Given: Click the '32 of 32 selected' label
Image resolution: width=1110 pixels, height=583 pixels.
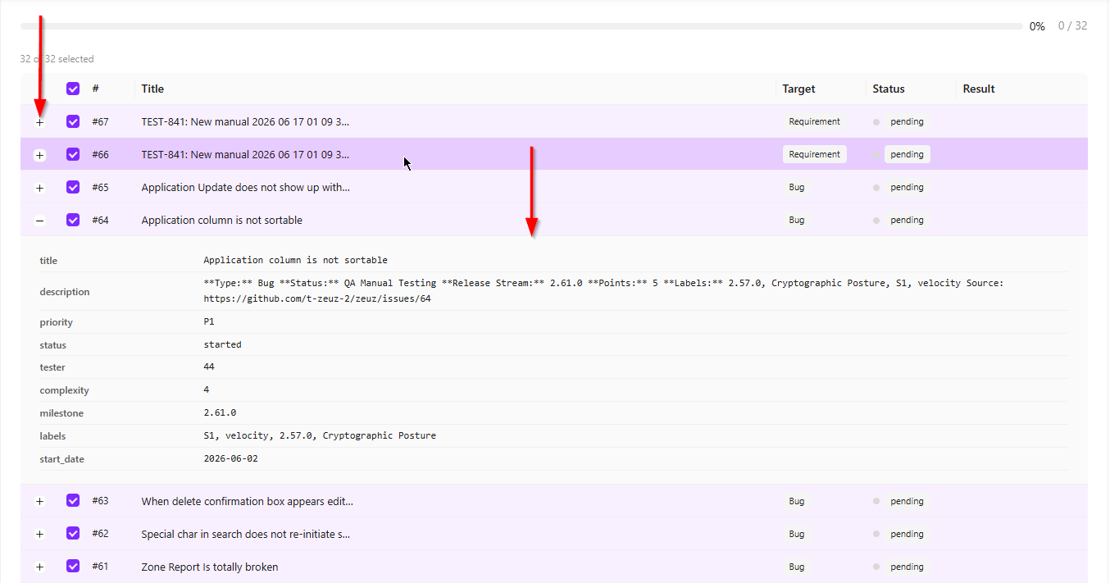Looking at the screenshot, I should coord(57,59).
